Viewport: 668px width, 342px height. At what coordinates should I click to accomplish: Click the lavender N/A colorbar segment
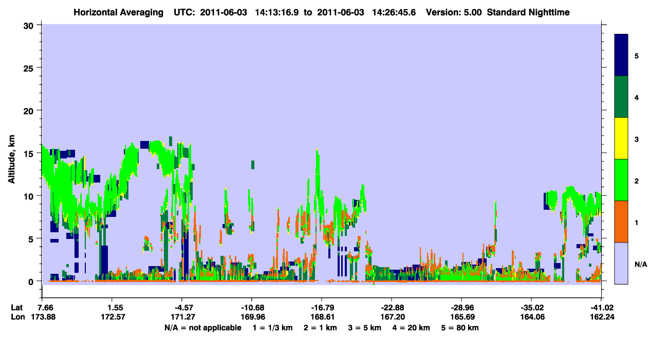coord(621,263)
